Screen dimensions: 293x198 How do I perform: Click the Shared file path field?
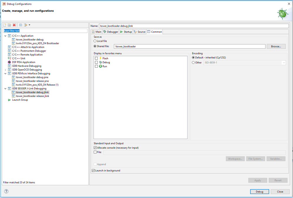[x=190, y=46]
